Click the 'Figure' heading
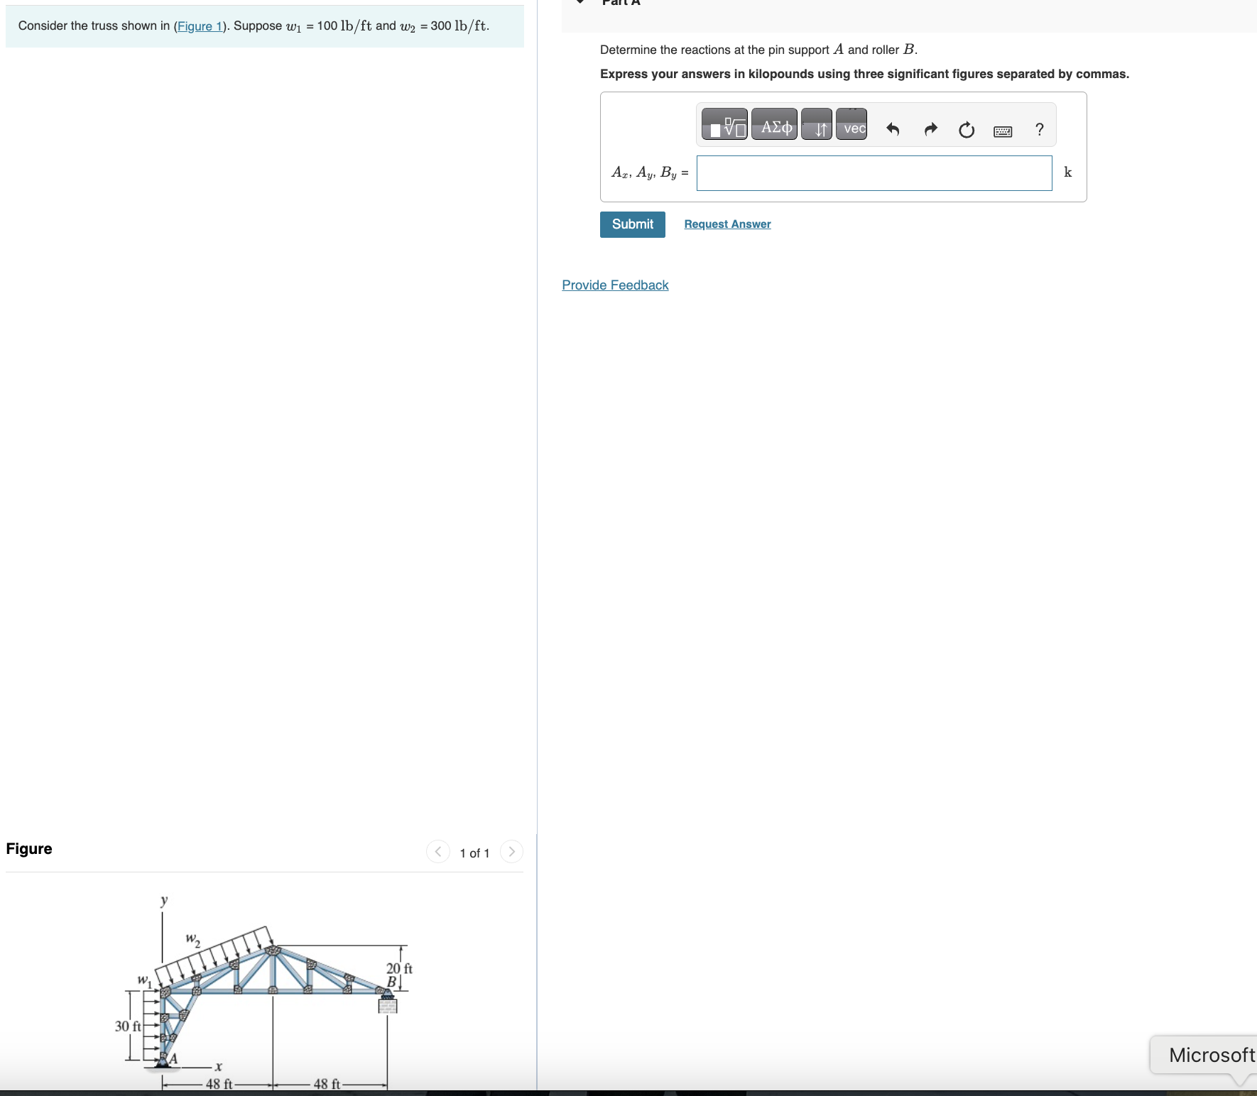 pos(29,849)
